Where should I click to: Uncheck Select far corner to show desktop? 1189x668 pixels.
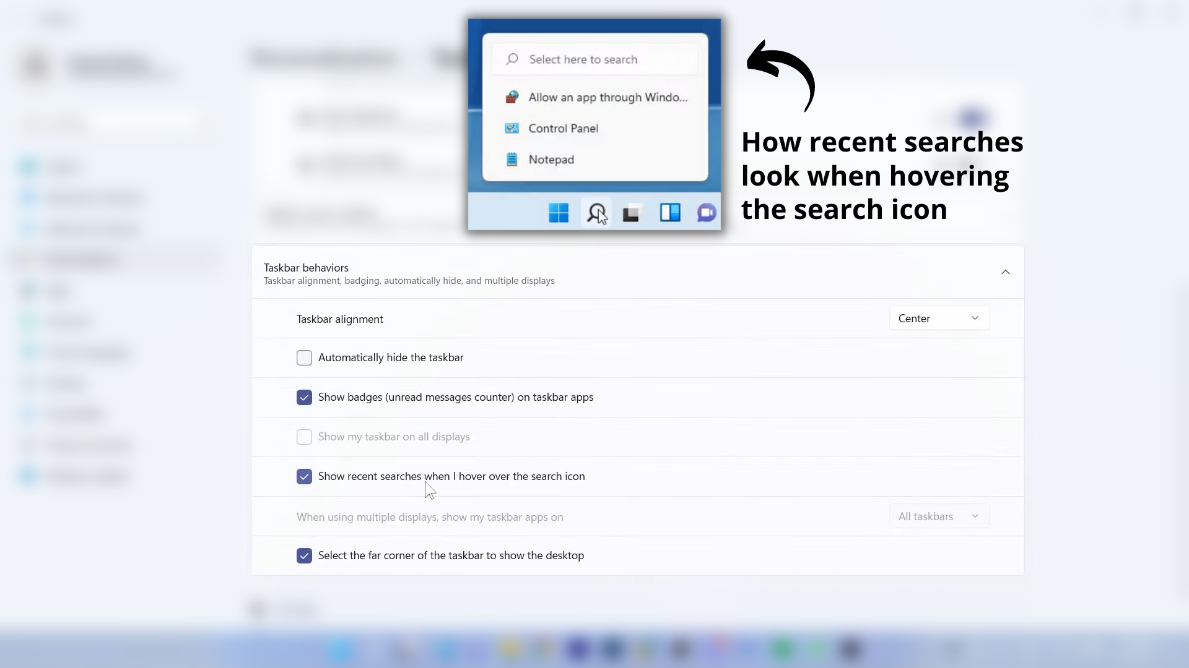pyautogui.click(x=304, y=556)
